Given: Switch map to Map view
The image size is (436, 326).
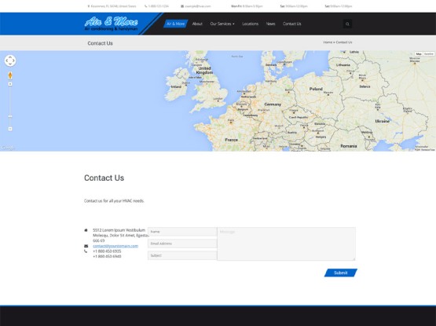Looking at the screenshot, I should point(419,53).
